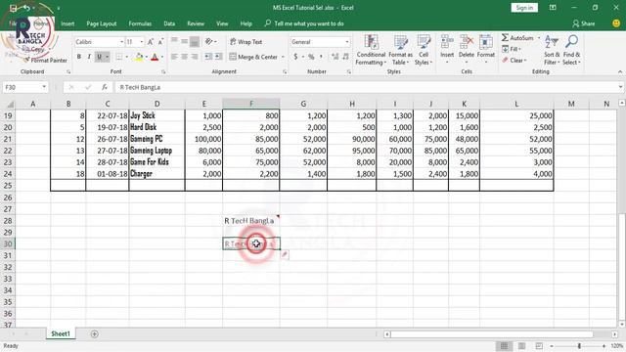Apply comma style
The height and width of the screenshot is (352, 626).
pyautogui.click(x=321, y=57)
